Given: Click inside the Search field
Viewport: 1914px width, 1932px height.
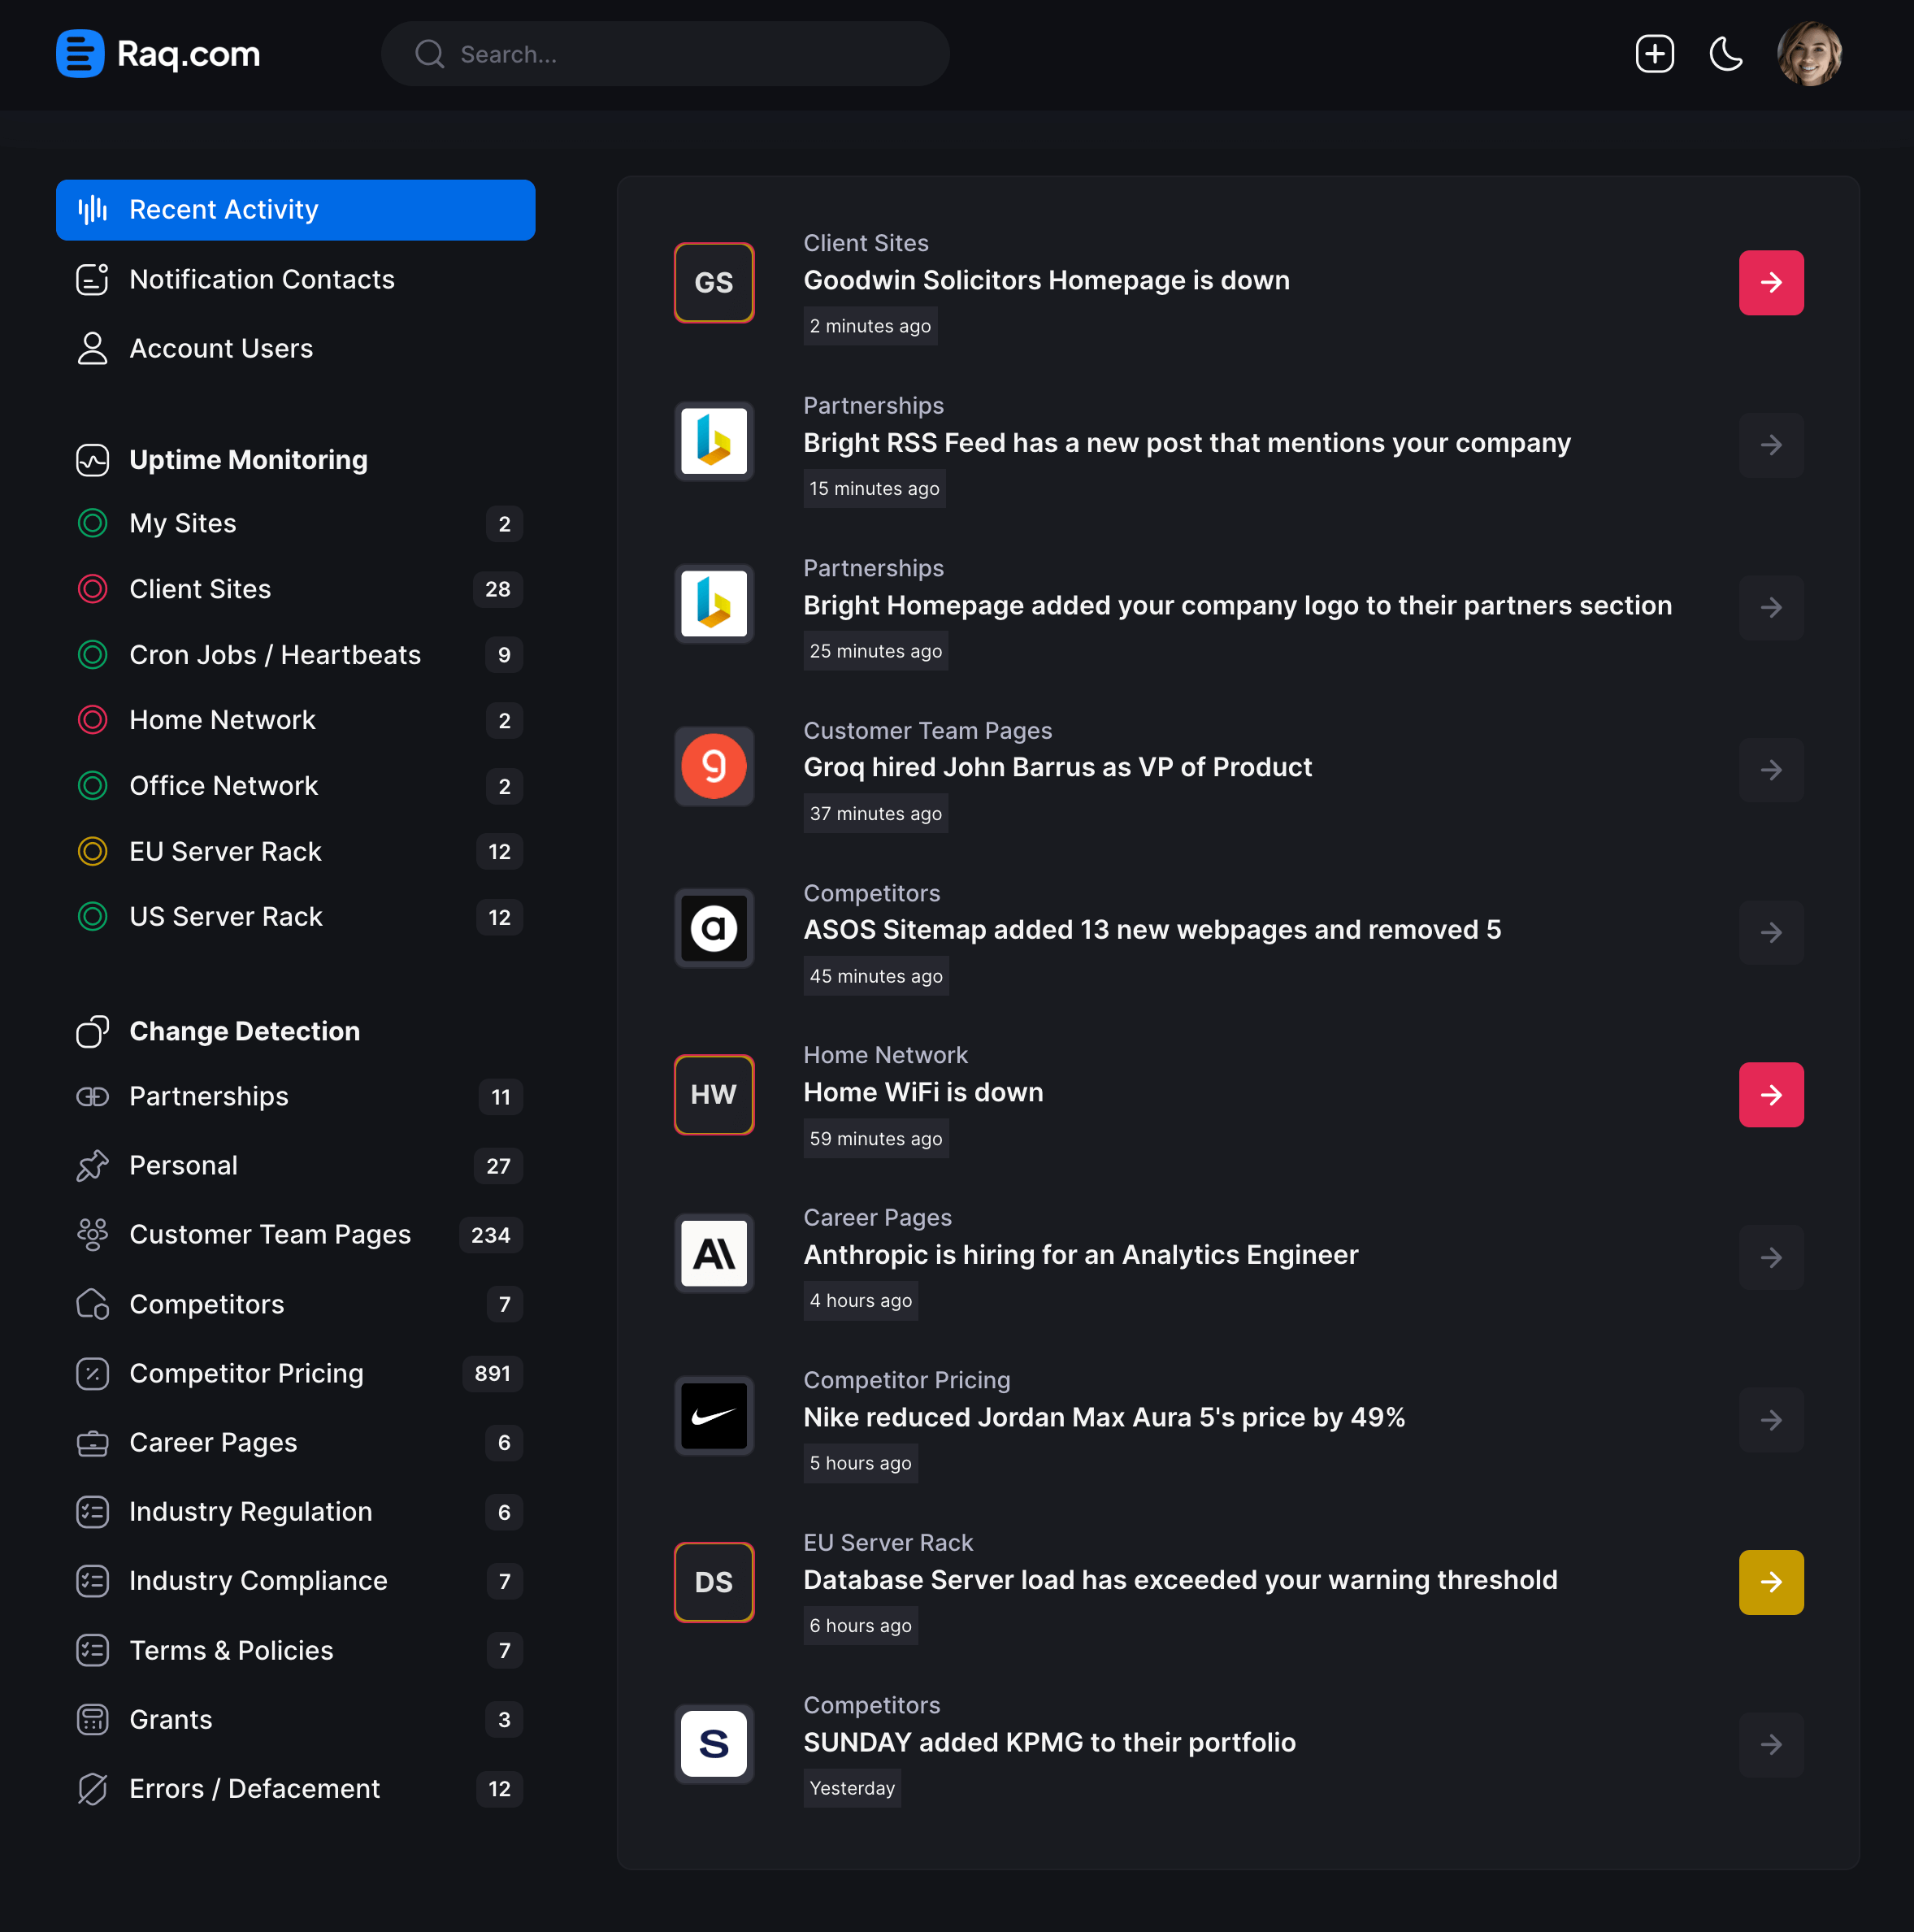Looking at the screenshot, I should pos(665,54).
